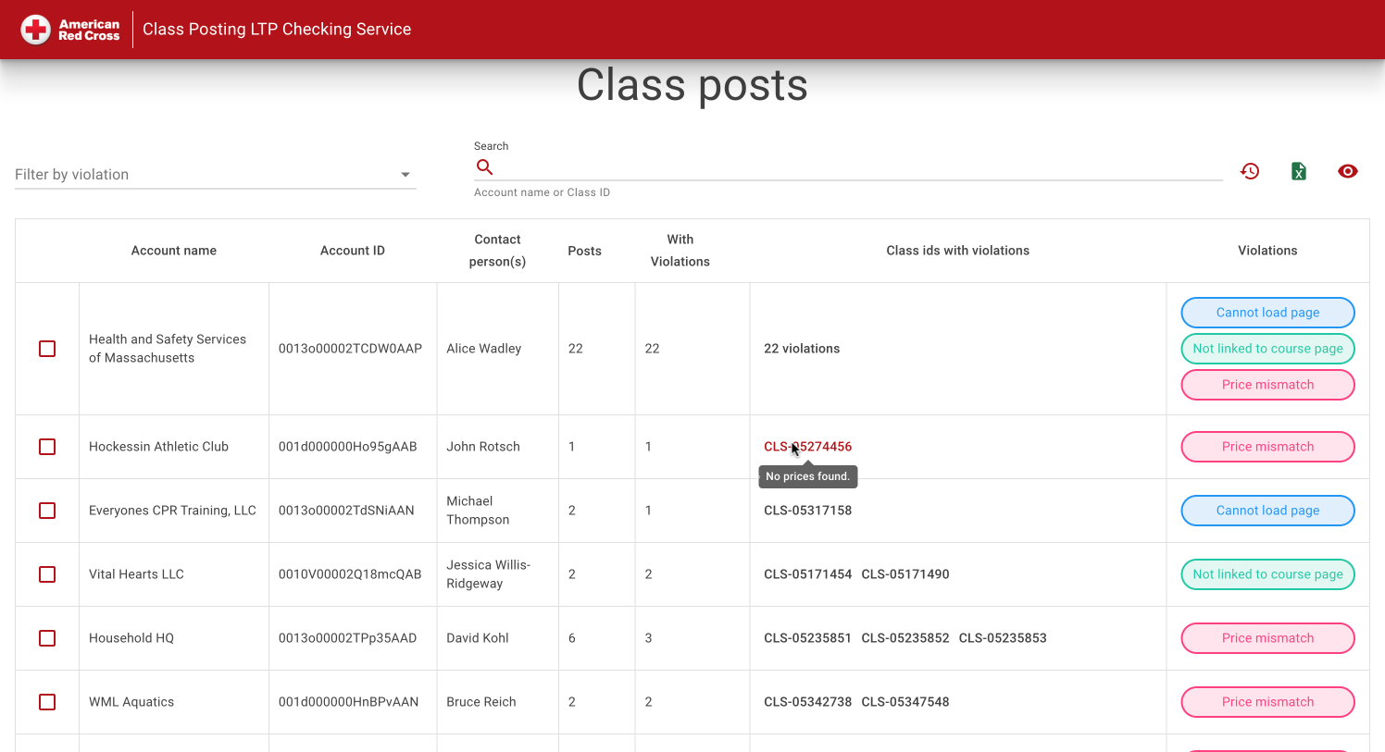The height and width of the screenshot is (752, 1385).
Task: Click contact name Michael Thompson
Action: click(x=478, y=511)
